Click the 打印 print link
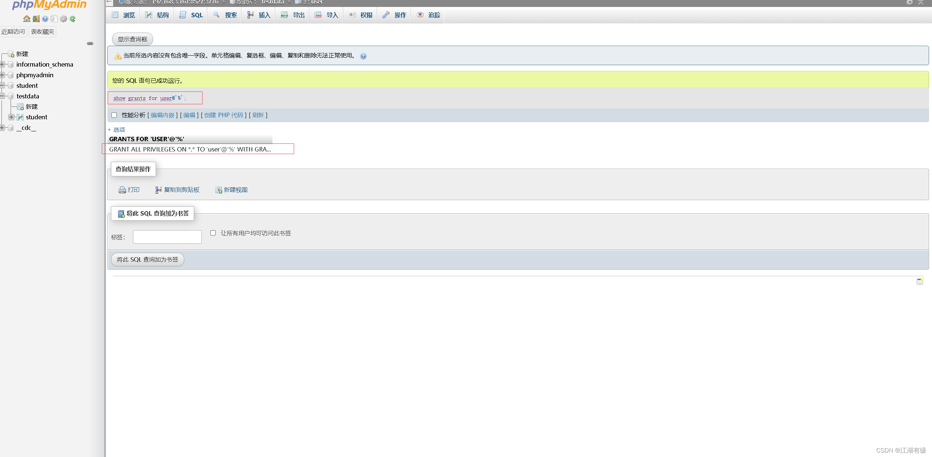This screenshot has height=457, width=932. pyautogui.click(x=133, y=190)
